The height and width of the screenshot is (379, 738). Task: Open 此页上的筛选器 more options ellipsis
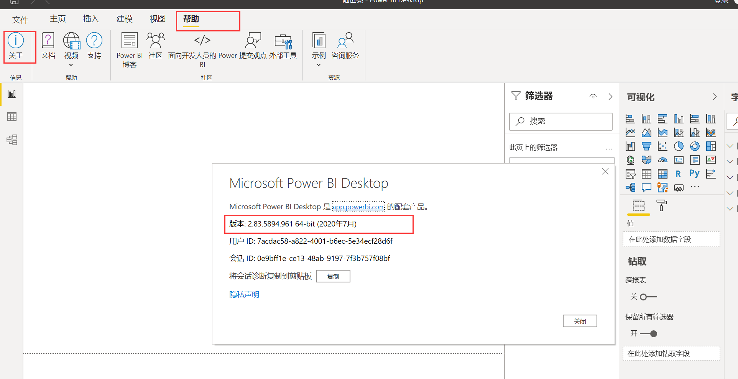609,149
